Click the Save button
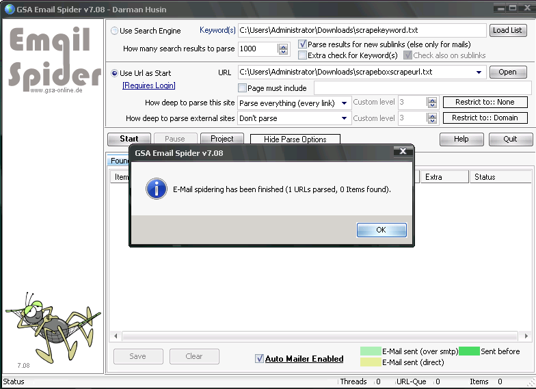 (x=138, y=356)
